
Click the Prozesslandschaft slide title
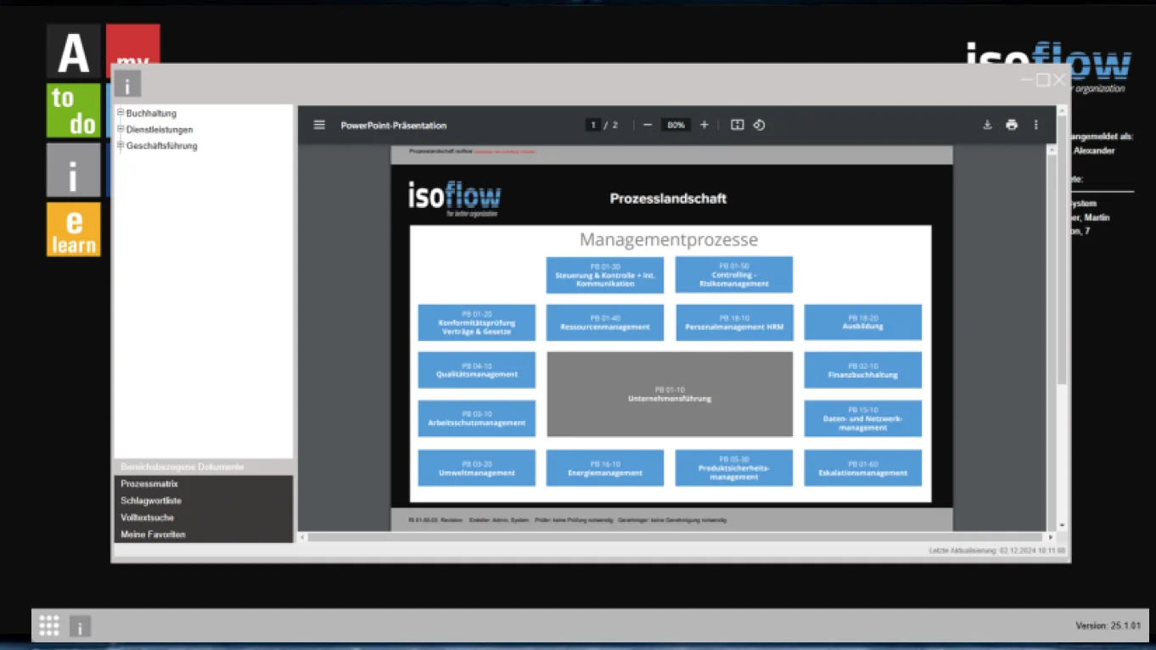pos(669,199)
